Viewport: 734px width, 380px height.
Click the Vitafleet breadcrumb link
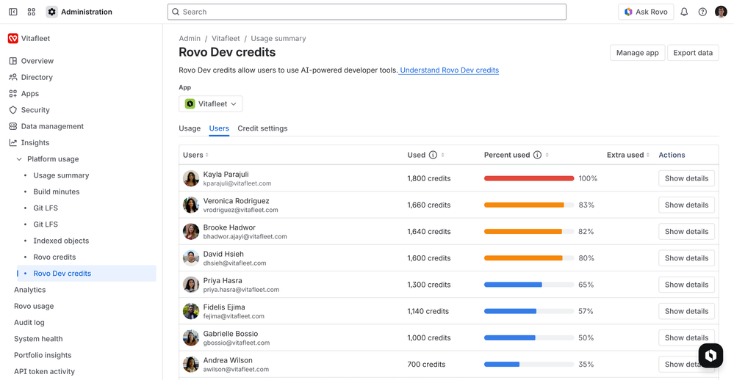click(226, 38)
